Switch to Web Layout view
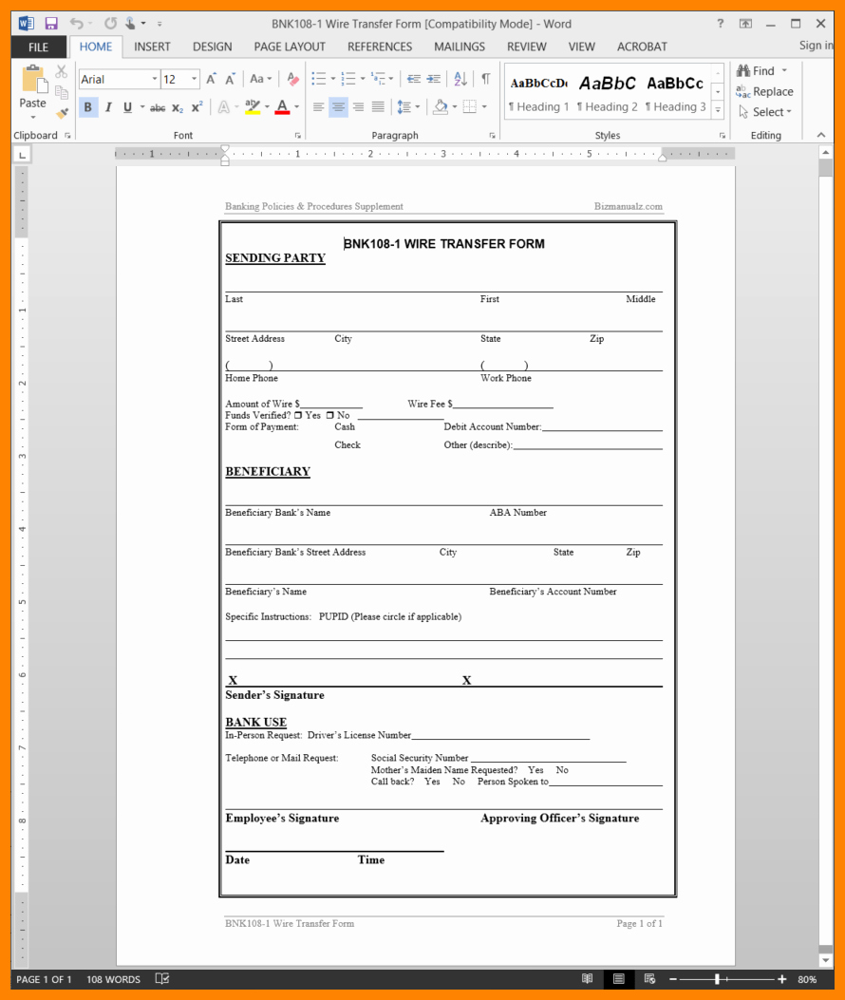The image size is (845, 1000). [x=649, y=979]
